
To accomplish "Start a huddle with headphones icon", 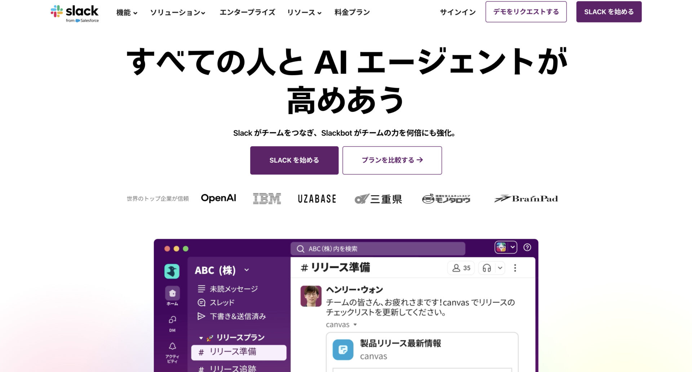I will point(487,268).
